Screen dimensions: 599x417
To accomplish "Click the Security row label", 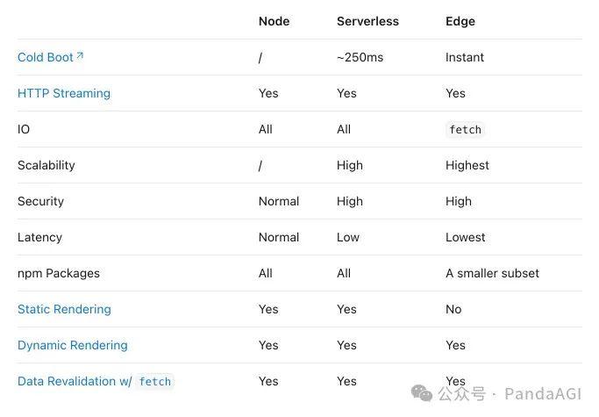I will click(40, 201).
